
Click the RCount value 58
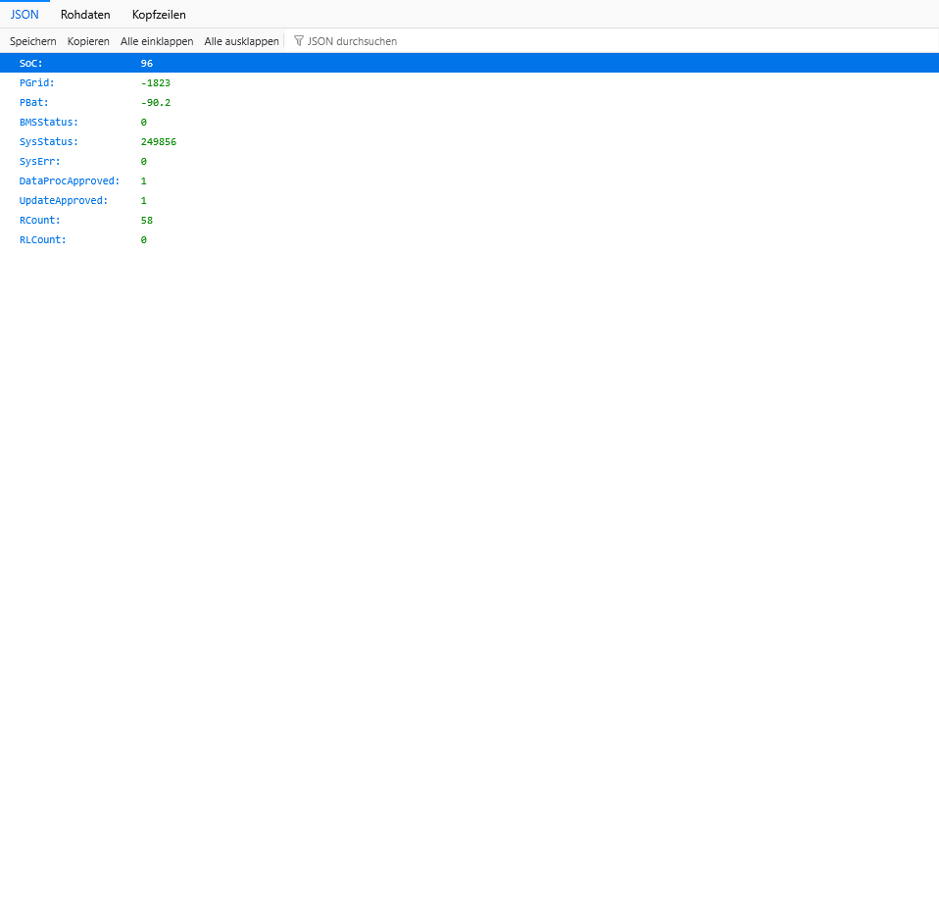pyautogui.click(x=147, y=220)
